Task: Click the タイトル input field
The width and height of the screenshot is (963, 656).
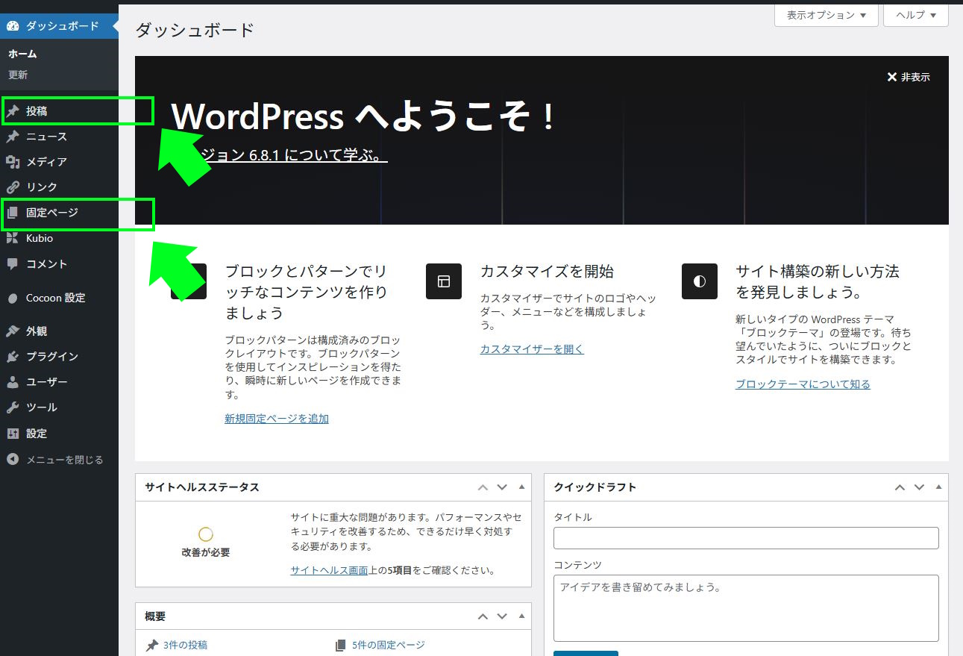Action: point(746,538)
